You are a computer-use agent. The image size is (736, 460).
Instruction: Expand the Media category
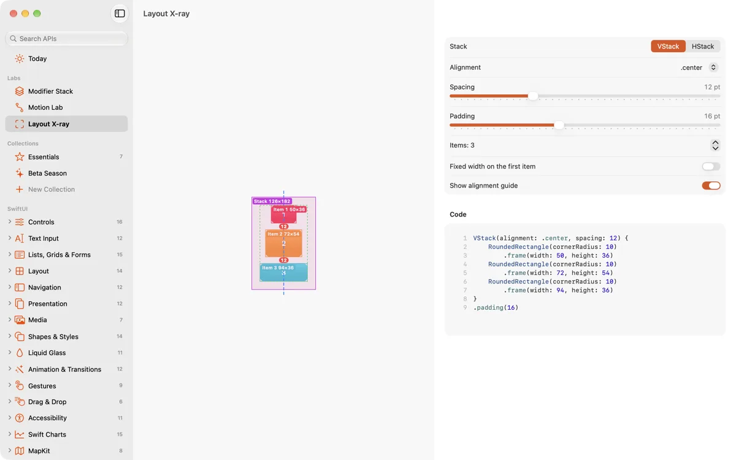coord(10,320)
